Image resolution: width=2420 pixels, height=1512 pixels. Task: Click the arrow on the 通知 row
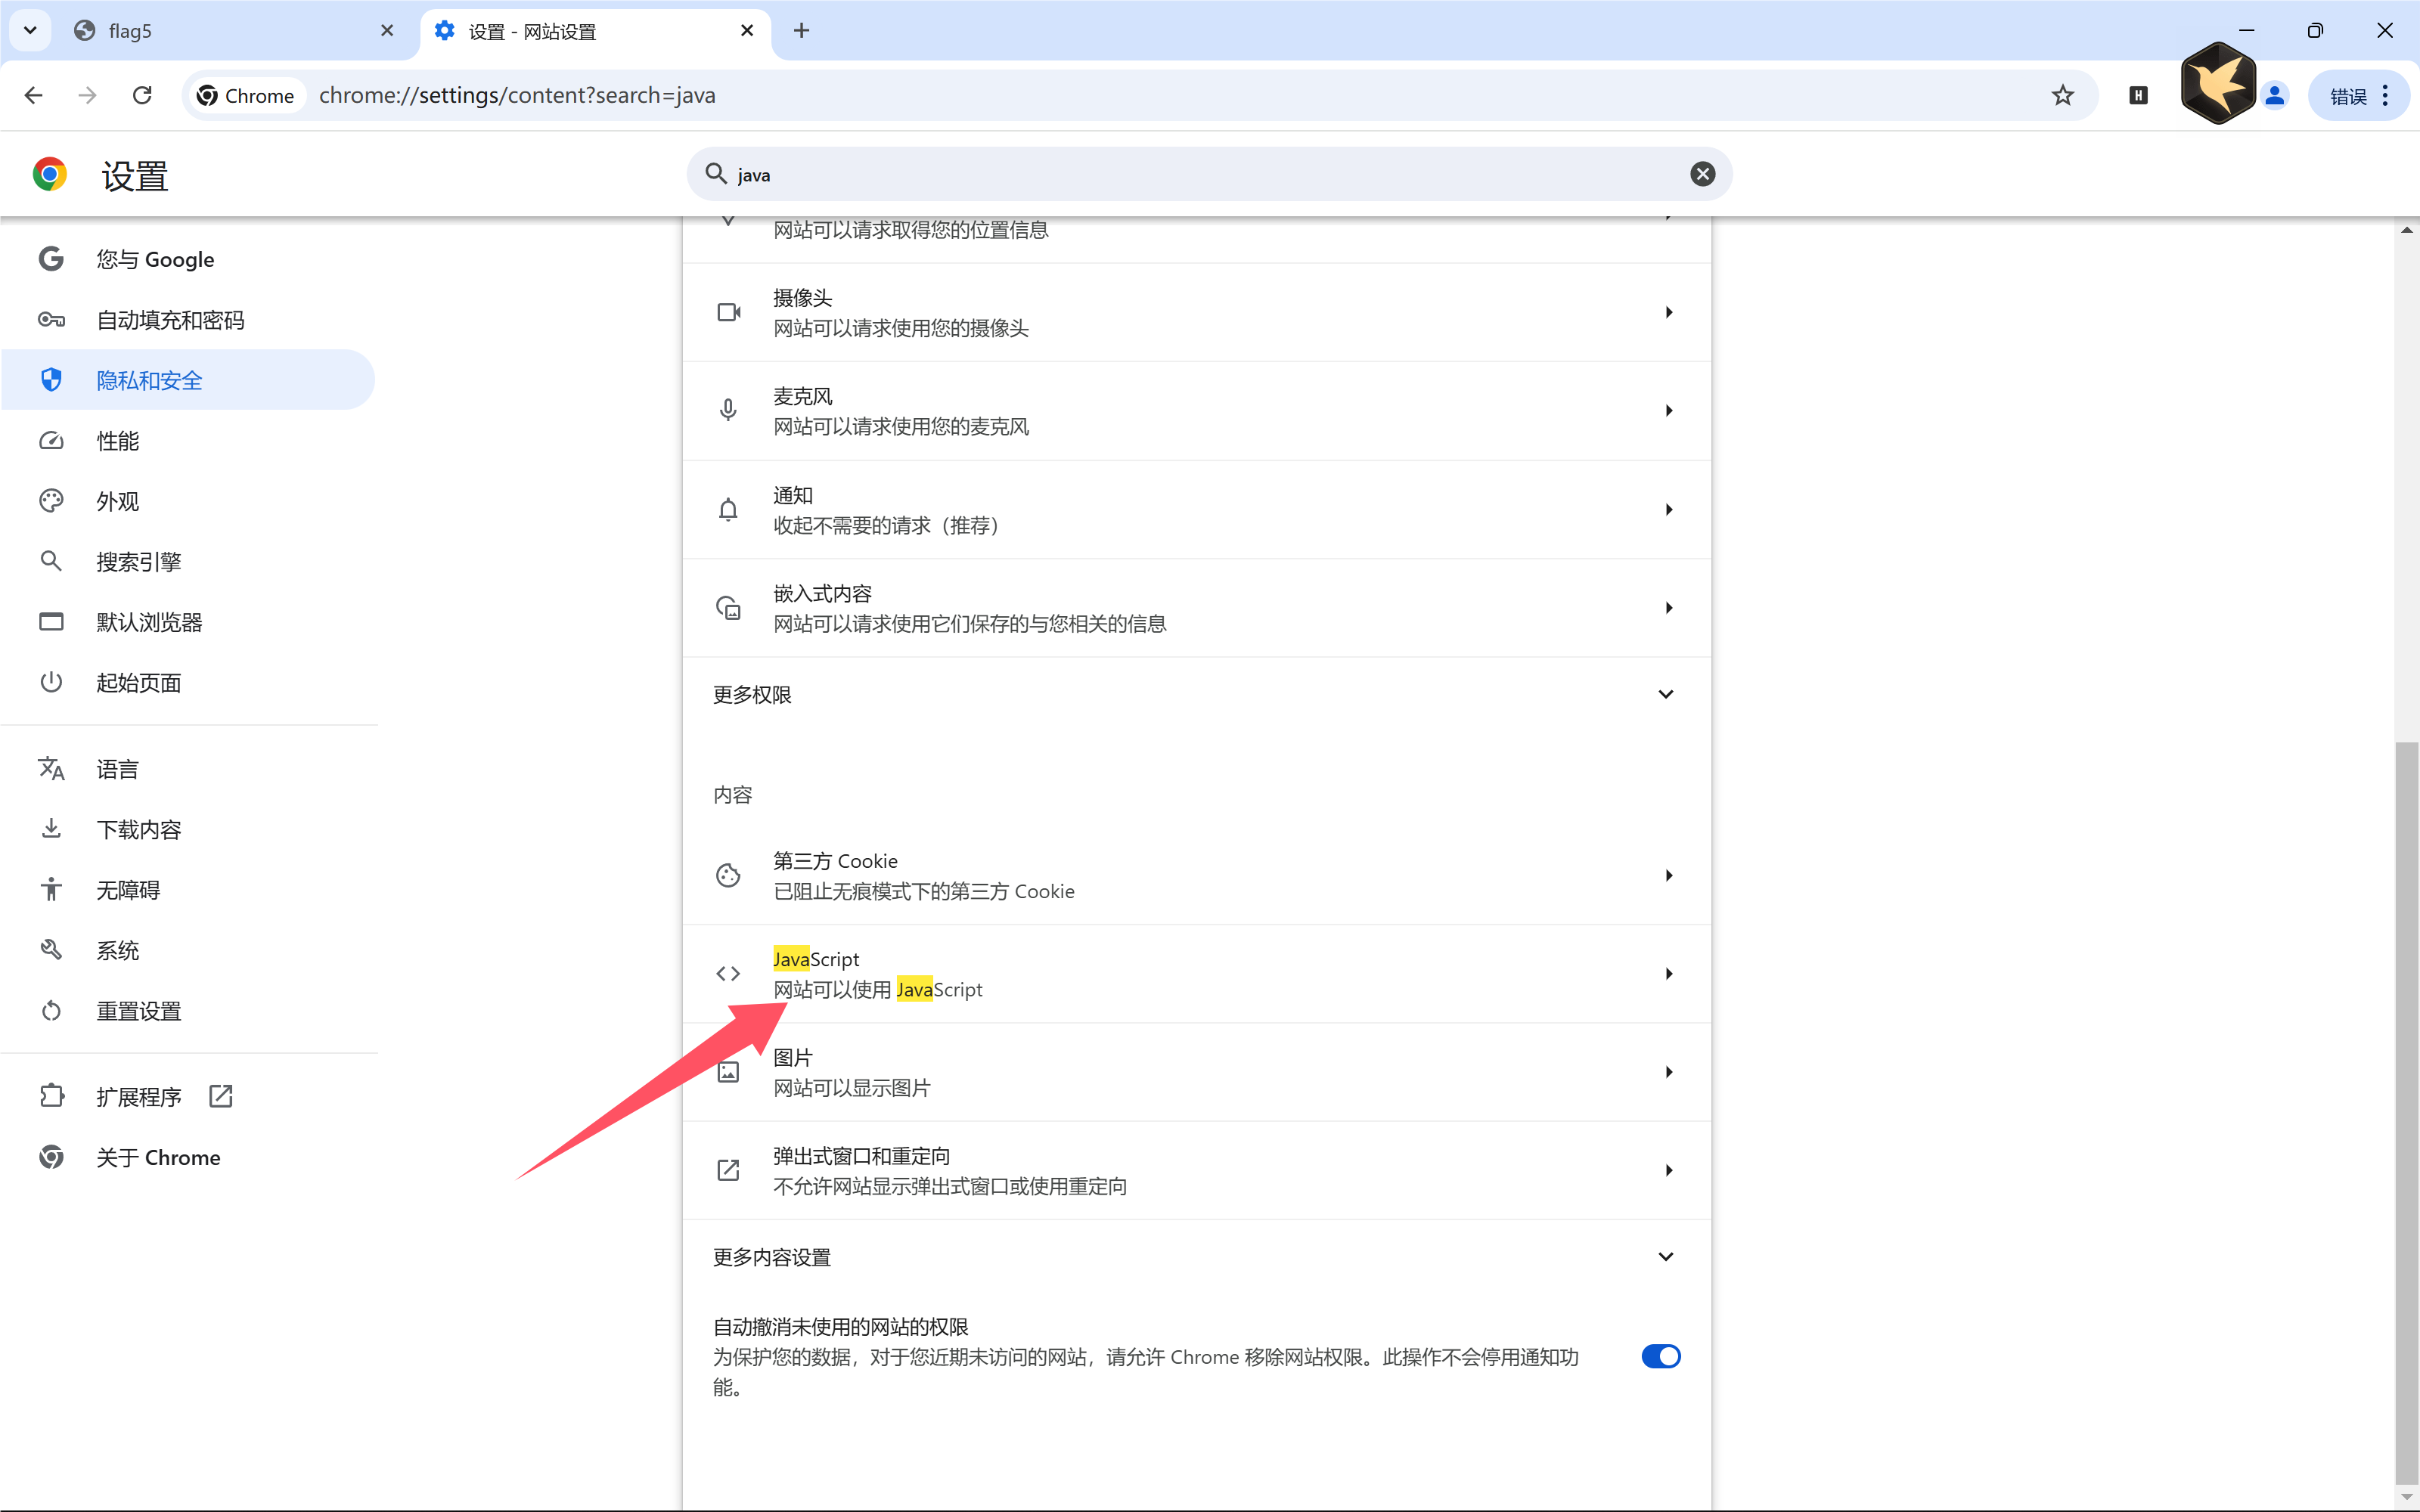(x=1669, y=509)
